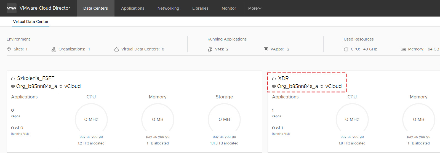Click the Memory icon in Used Resources
Screen dimensions: 440x153
403,49
